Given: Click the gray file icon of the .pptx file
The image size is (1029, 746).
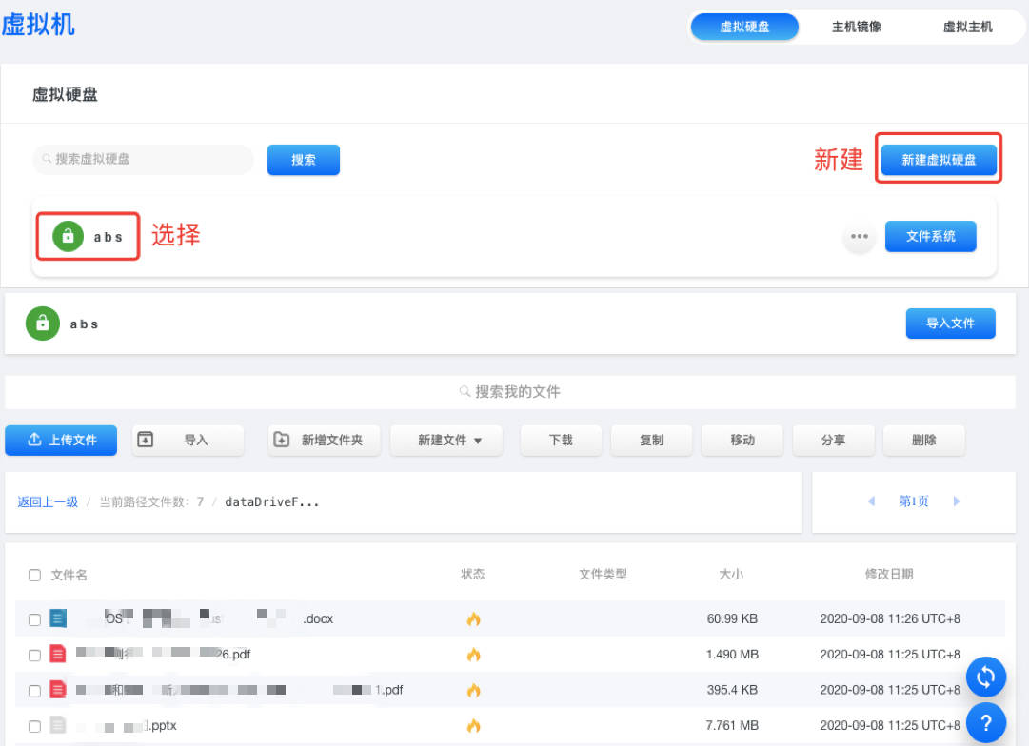Looking at the screenshot, I should tap(58, 724).
